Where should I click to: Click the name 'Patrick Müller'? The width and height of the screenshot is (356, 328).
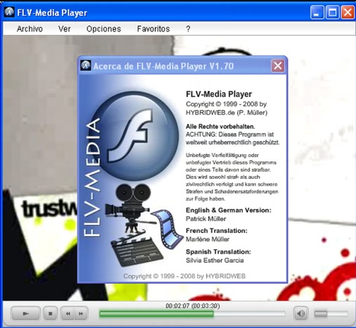206,218
